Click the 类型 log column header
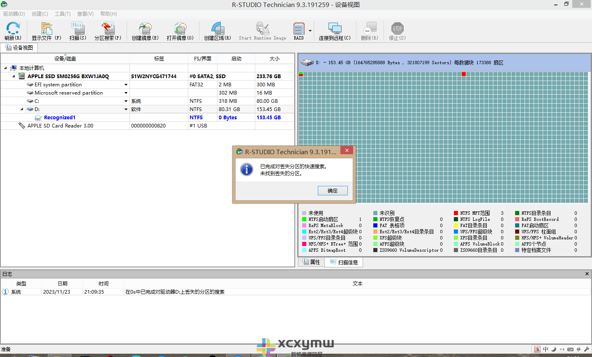This screenshot has height=357, width=592. click(21, 284)
